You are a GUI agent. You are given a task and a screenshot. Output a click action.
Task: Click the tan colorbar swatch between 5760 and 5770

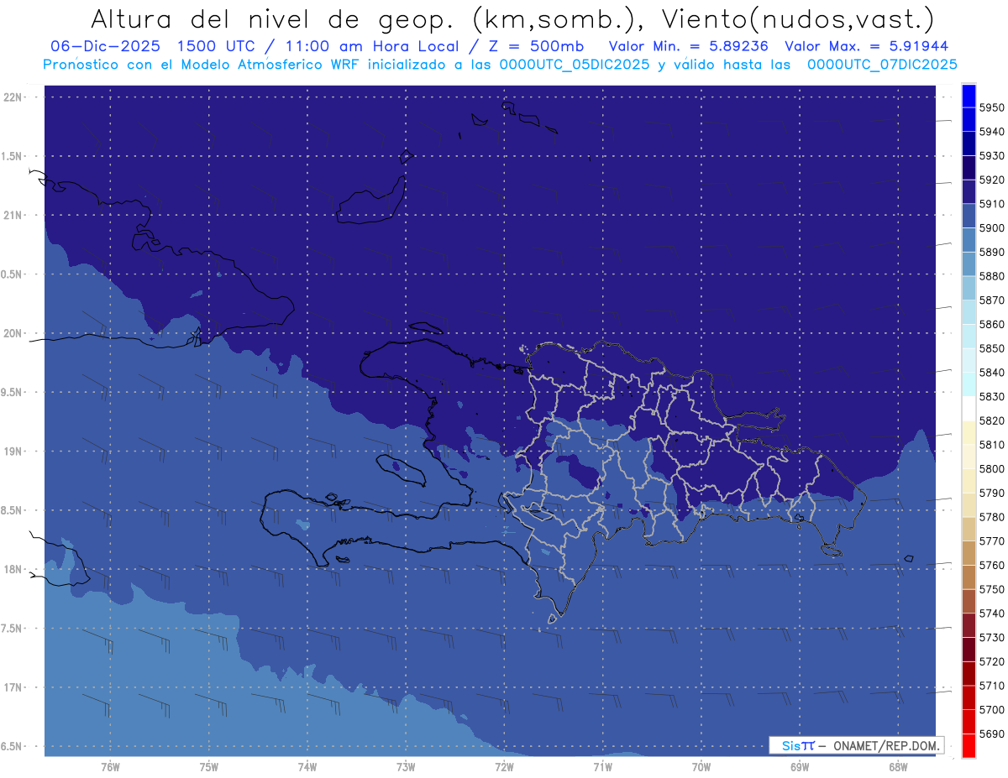[x=969, y=553]
